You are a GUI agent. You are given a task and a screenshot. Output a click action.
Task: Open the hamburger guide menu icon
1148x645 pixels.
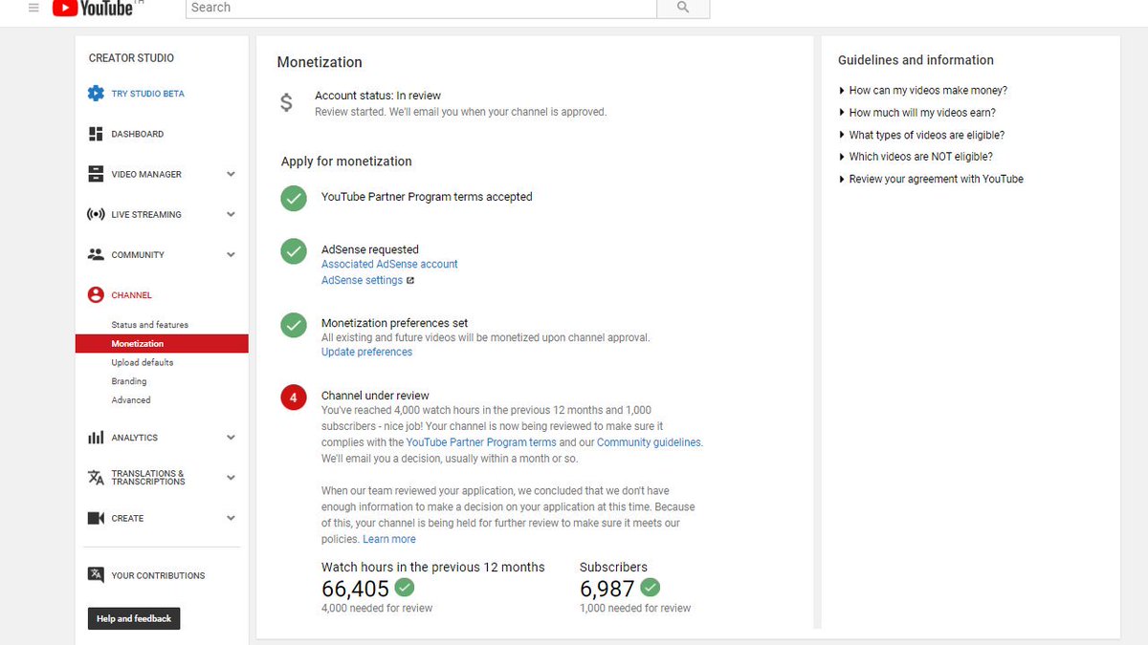click(33, 7)
